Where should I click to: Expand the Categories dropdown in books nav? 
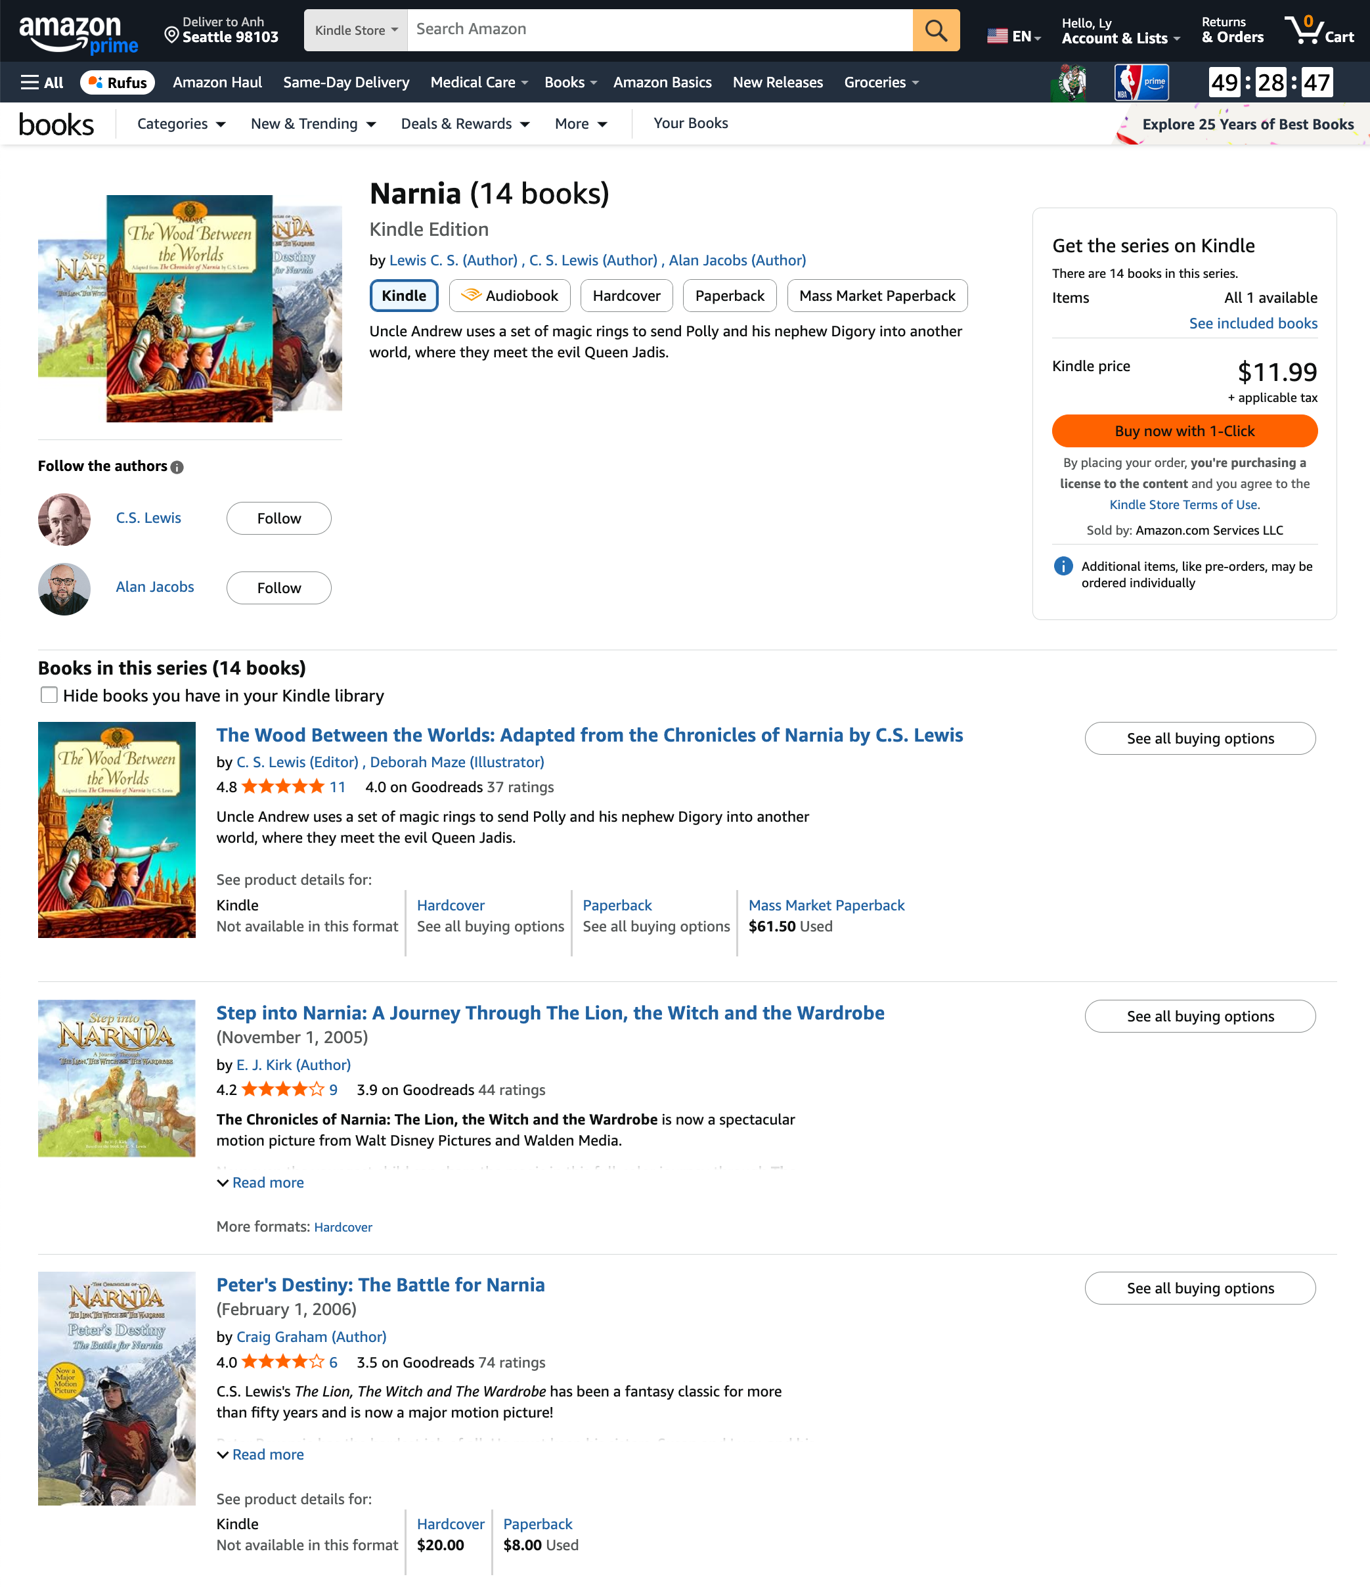pos(181,124)
